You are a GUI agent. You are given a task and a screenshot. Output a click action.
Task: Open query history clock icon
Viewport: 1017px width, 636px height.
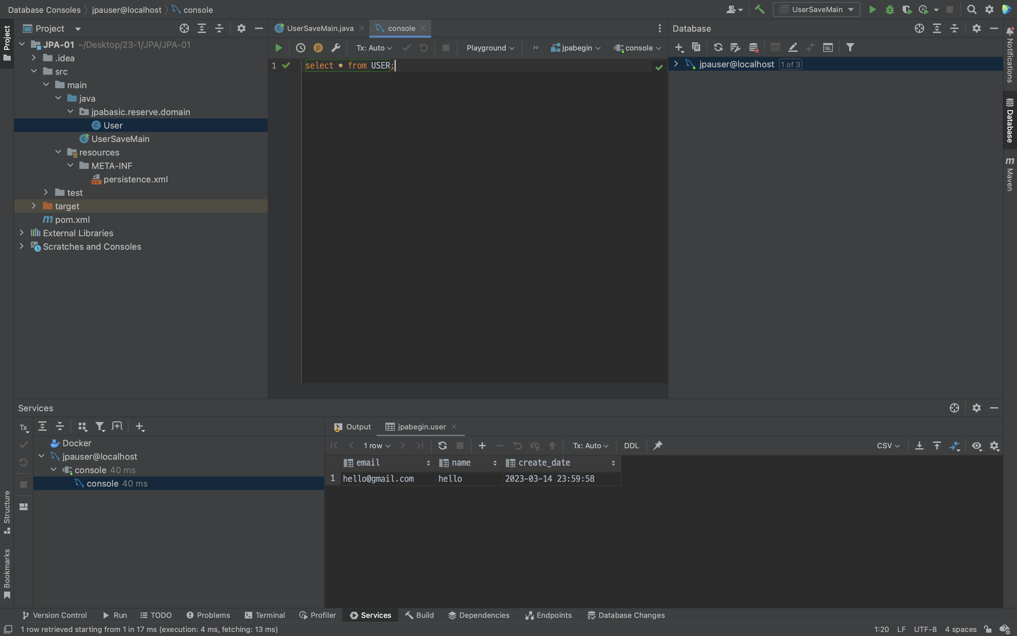point(300,48)
